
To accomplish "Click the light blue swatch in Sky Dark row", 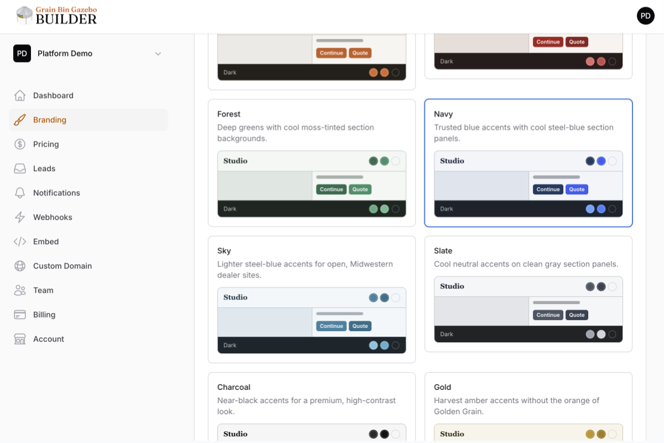I will click(x=373, y=345).
